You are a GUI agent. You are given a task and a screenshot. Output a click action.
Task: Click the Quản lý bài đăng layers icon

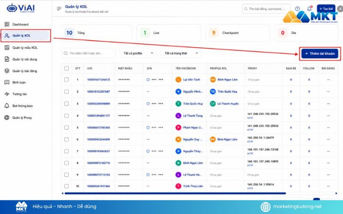point(7,71)
